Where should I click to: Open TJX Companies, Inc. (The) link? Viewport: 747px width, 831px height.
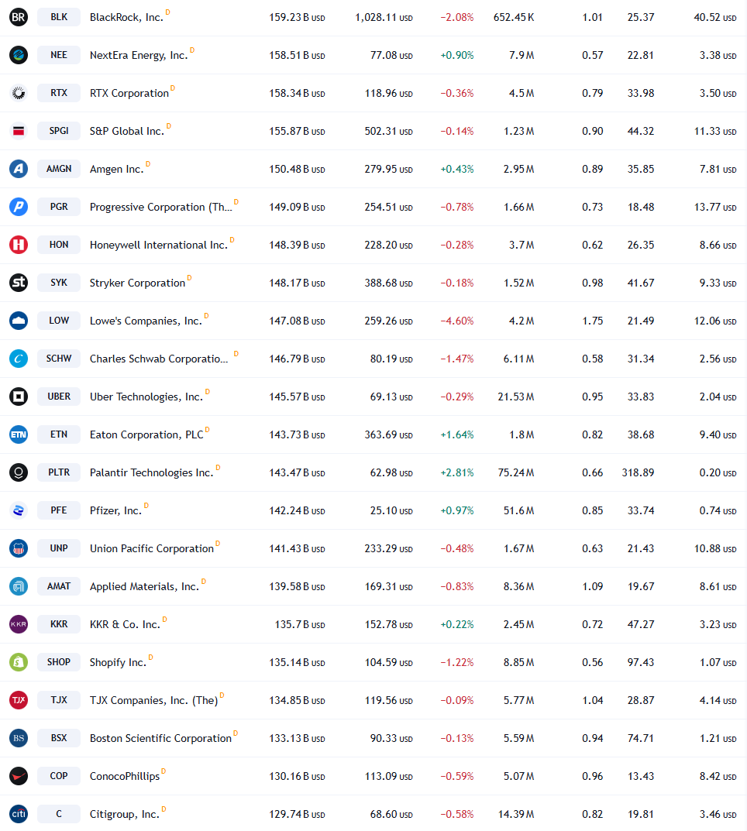(x=153, y=701)
